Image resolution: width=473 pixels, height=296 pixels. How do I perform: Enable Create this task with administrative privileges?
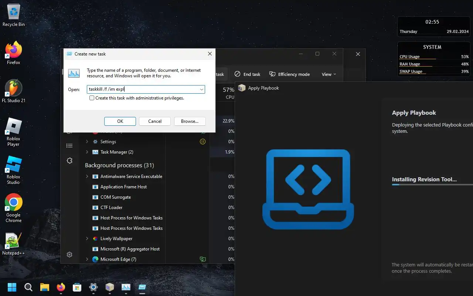point(92,98)
